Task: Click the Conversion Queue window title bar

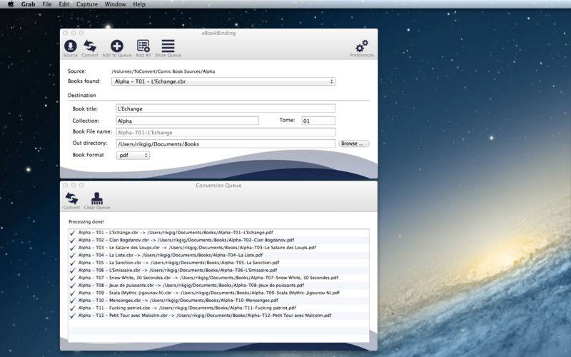Action: click(x=218, y=185)
